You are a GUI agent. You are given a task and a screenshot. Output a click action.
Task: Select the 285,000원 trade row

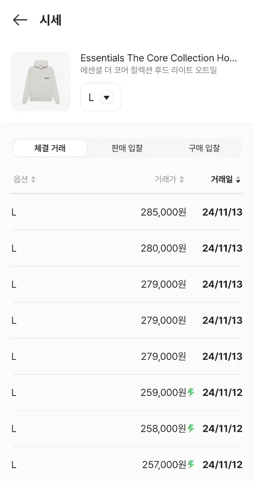click(127, 212)
